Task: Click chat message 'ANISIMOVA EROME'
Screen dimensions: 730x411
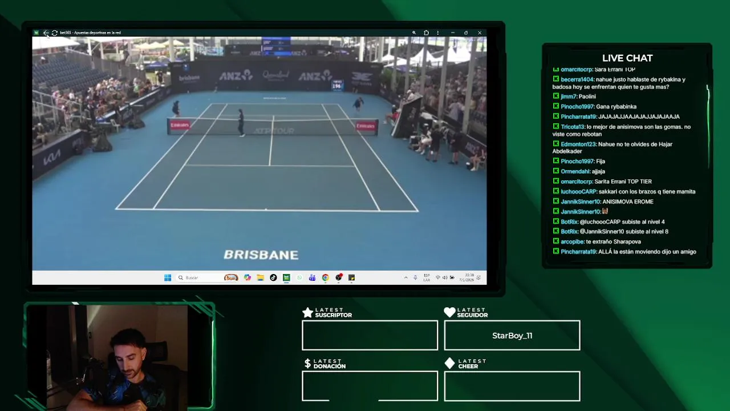Action: point(628,202)
